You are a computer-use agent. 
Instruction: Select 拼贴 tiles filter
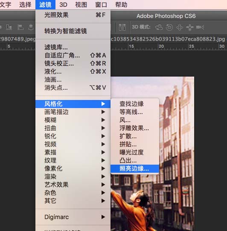click(x=135, y=144)
